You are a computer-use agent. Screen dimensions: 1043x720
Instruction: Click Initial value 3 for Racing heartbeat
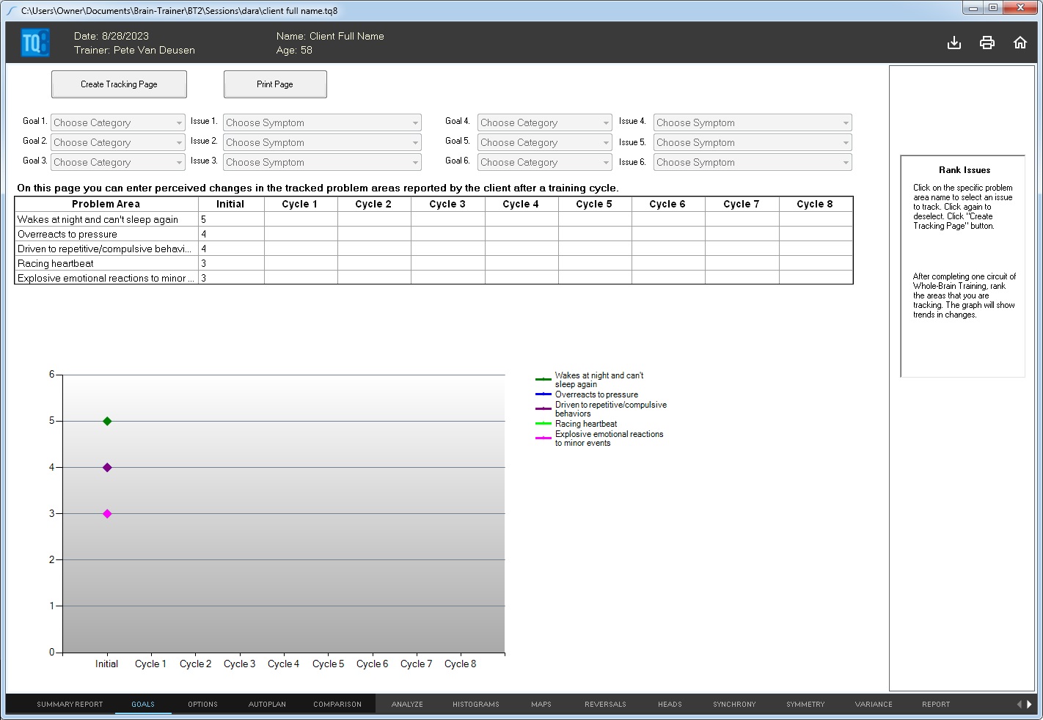pos(231,263)
